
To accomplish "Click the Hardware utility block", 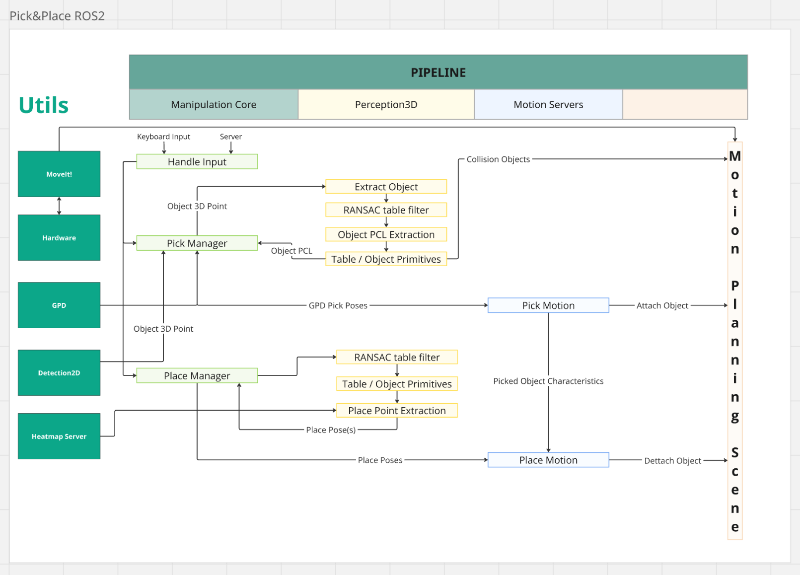I will 59,238.
